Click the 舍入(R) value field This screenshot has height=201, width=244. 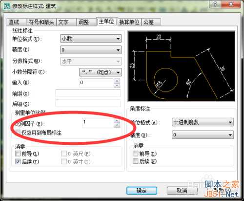pos(97,83)
